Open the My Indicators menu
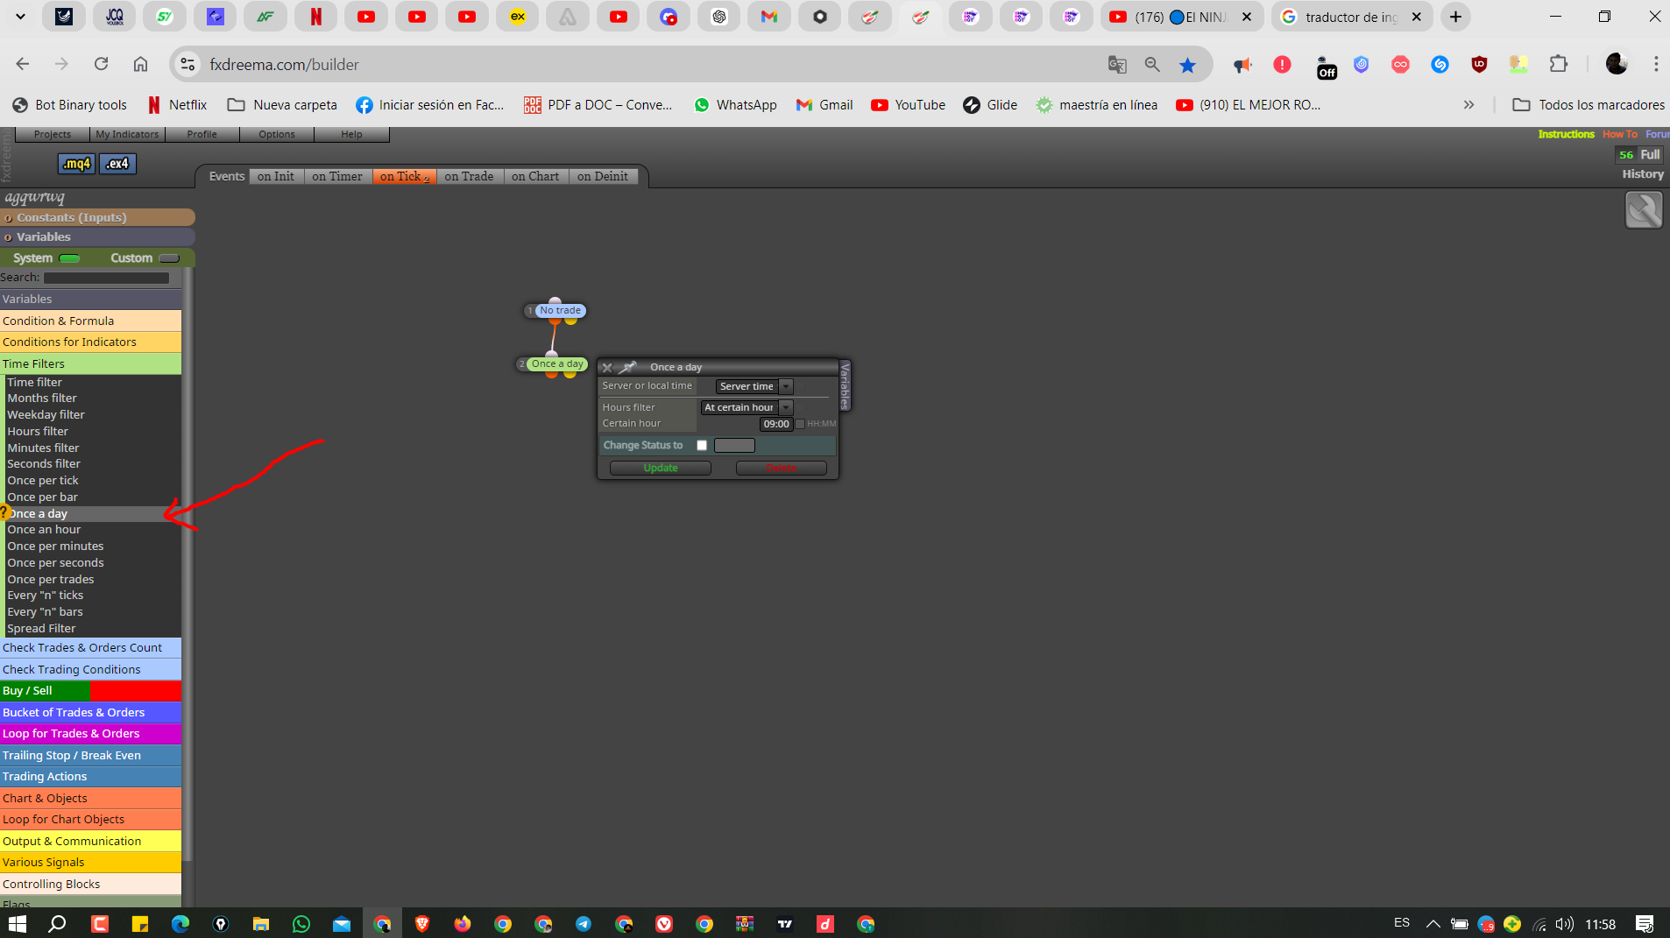 (x=127, y=134)
